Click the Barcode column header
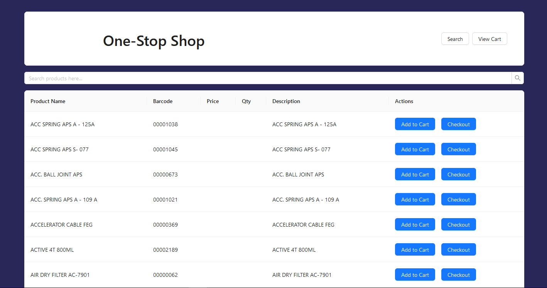 [x=163, y=101]
